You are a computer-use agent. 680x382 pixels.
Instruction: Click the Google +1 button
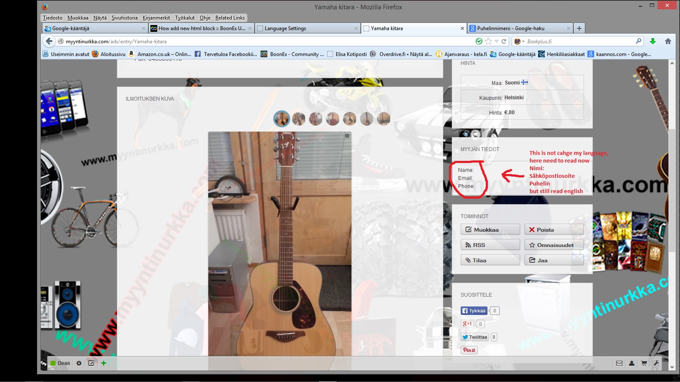tap(467, 324)
